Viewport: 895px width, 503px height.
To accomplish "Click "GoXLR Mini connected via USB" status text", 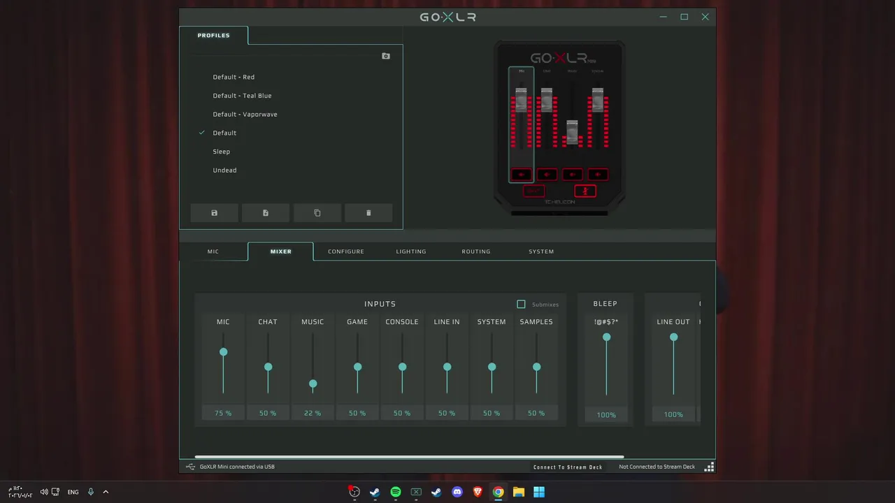I will coord(237,467).
